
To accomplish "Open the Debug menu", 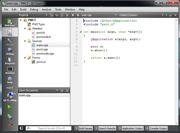I will click(34, 9).
